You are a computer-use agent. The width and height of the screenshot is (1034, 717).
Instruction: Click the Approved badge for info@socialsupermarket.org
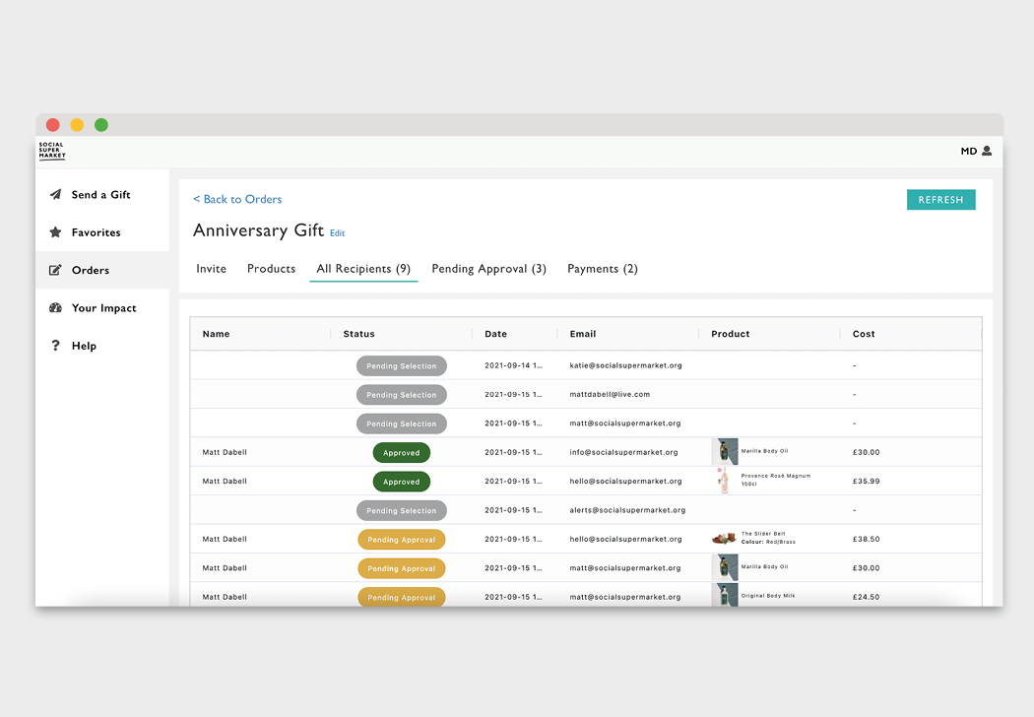401,453
